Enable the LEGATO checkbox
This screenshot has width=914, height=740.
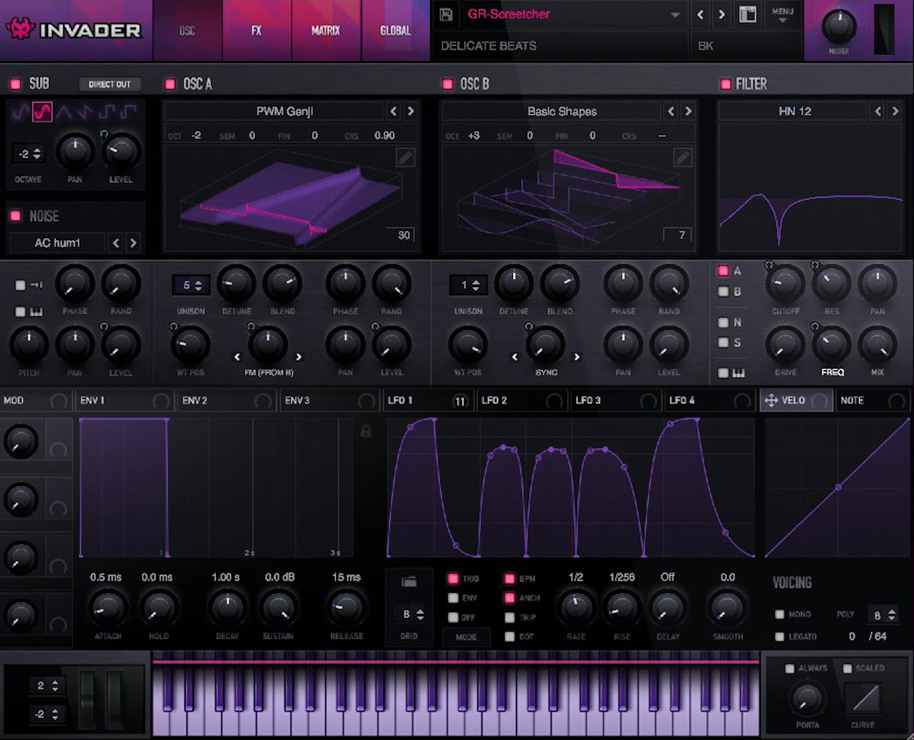779,636
